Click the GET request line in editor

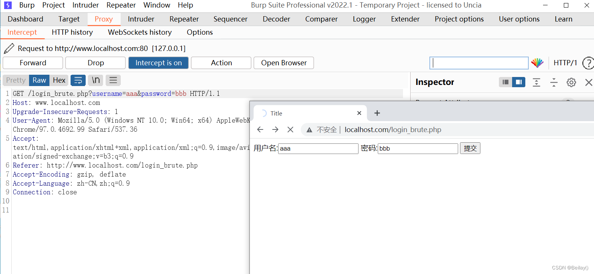point(116,94)
